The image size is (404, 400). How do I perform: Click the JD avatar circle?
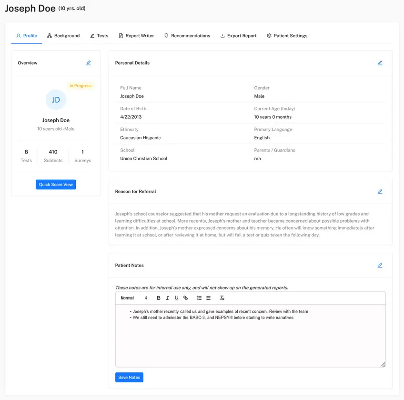pos(56,100)
